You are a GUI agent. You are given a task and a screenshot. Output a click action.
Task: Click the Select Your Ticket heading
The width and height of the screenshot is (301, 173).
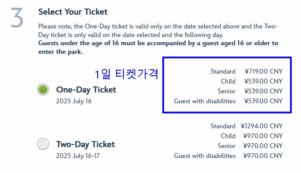73,12
